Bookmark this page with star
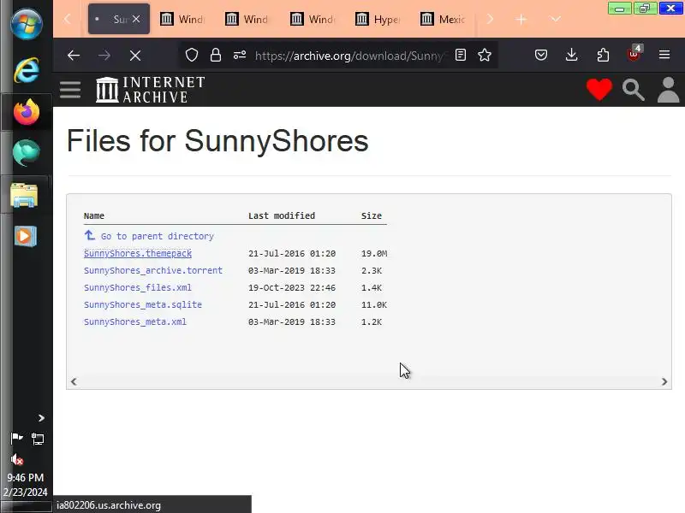 (x=485, y=55)
